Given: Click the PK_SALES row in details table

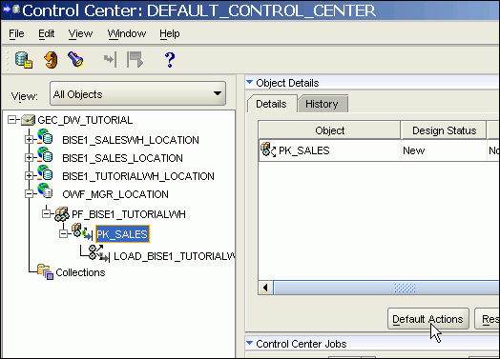Looking at the screenshot, I should pyautogui.click(x=379, y=150).
